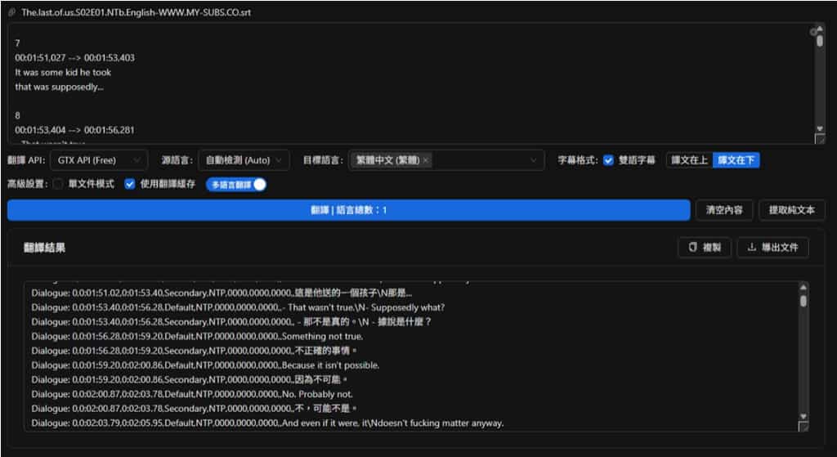Click the download icon in 導出文件 button
Image resolution: width=837 pixels, height=457 pixels.
tap(752, 248)
